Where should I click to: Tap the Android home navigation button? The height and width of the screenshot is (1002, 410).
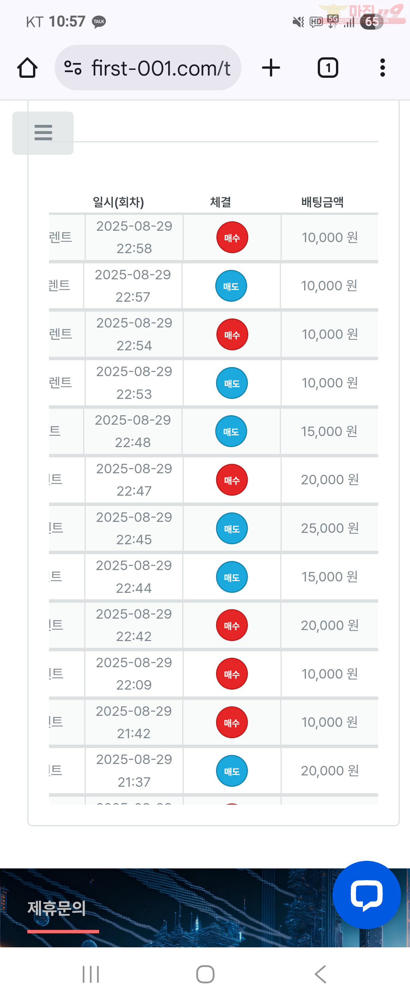(x=205, y=974)
